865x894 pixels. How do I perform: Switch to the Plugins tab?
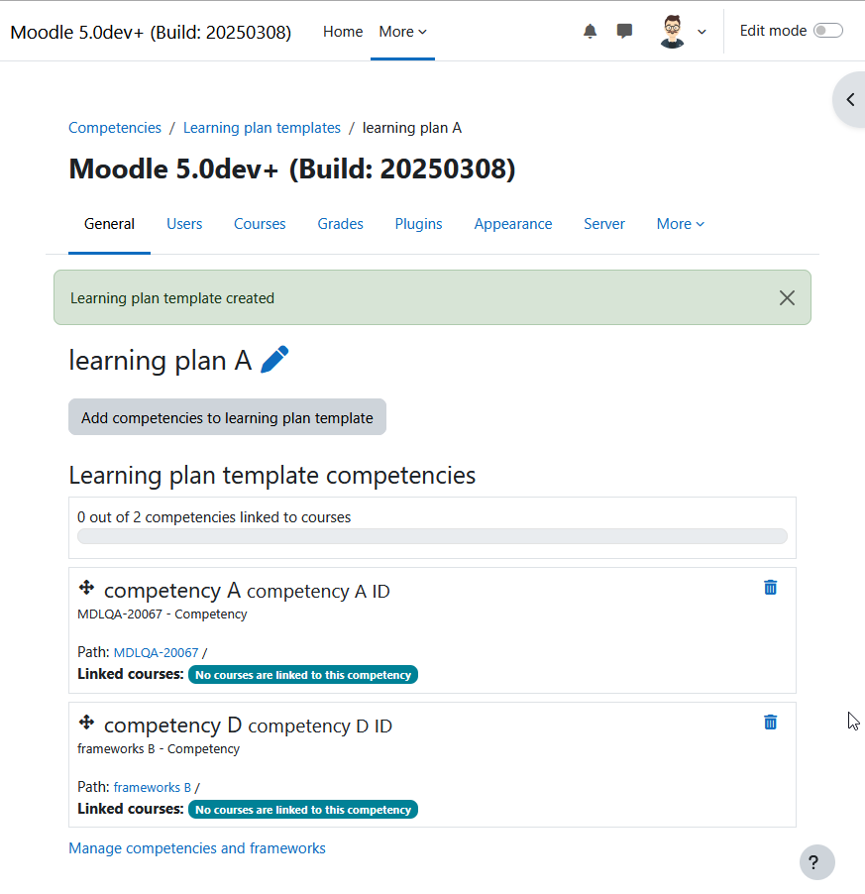418,224
